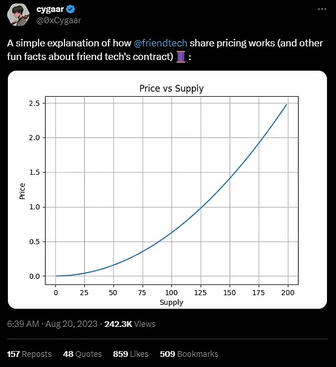336x367 pixels.
Task: Click the cygaar display name
Action: 50,10
